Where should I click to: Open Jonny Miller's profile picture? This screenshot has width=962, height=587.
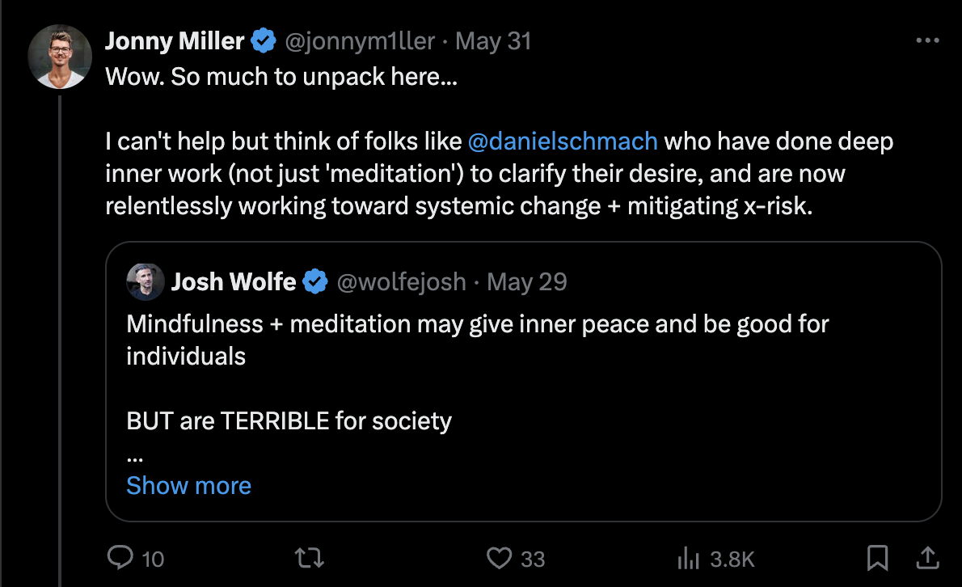60,57
